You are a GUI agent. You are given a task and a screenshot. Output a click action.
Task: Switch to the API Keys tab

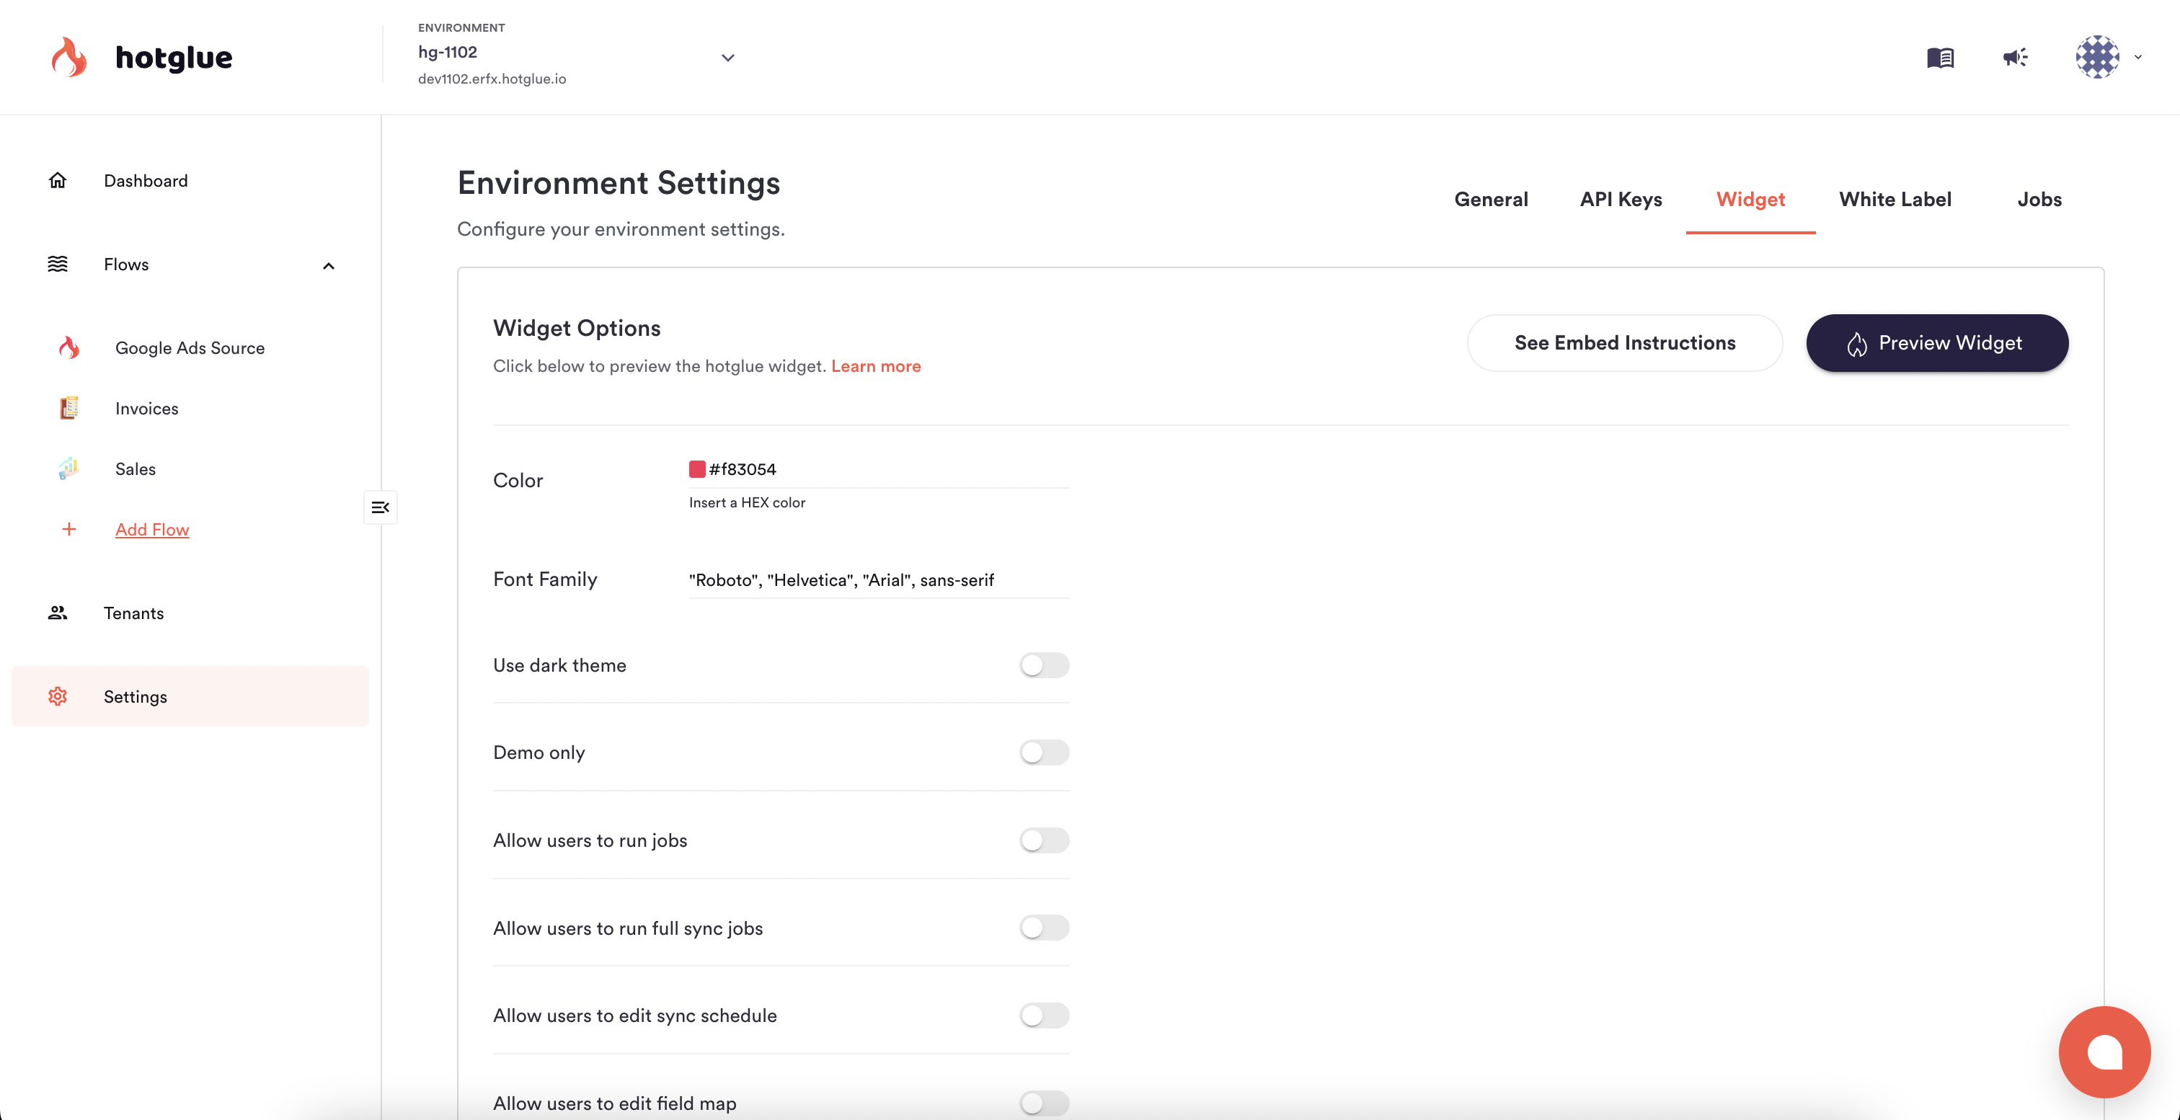coord(1621,200)
